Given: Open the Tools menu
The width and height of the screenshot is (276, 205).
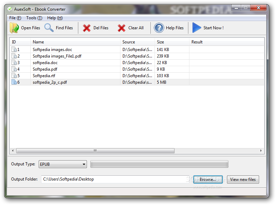Looking at the screenshot, I should [34, 18].
